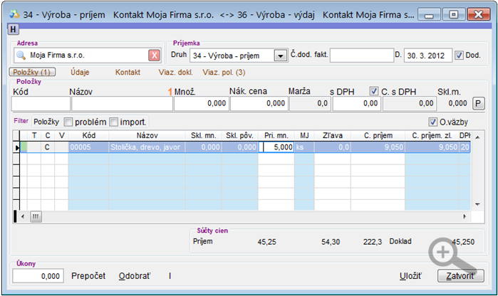Screen dimensions: 498x296
Task: Click the H button under the title bar
Action: coord(13,29)
